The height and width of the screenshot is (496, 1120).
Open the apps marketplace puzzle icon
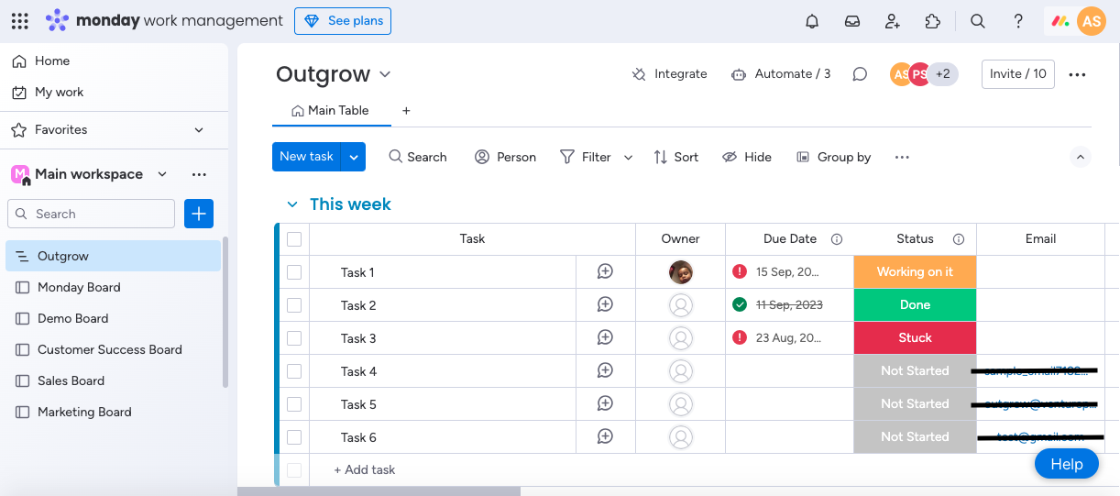[933, 21]
